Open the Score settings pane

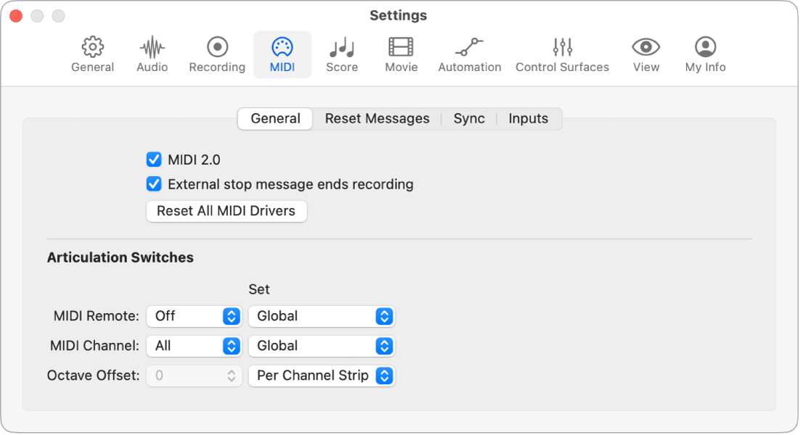click(342, 54)
